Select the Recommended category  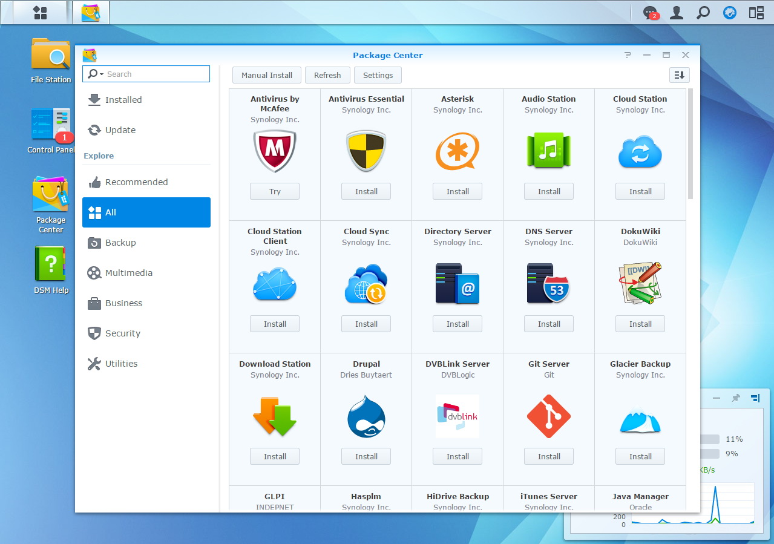[146, 182]
